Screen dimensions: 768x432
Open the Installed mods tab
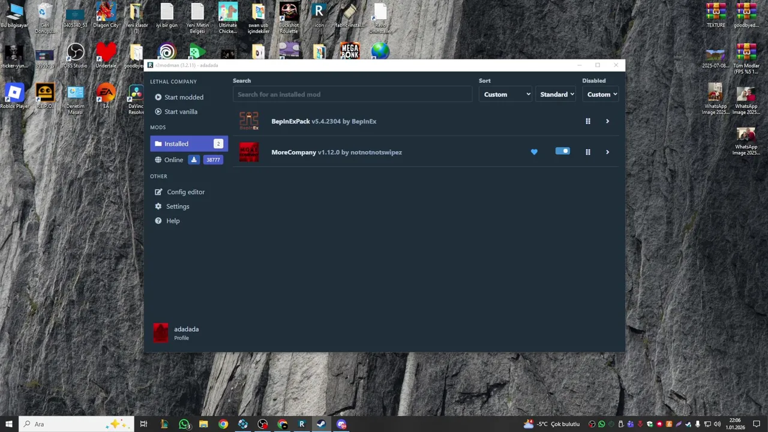(188, 144)
